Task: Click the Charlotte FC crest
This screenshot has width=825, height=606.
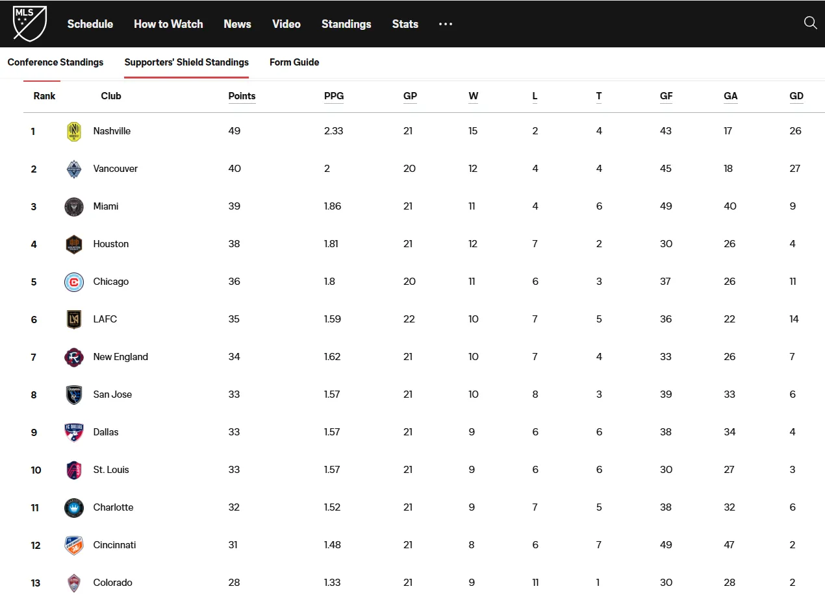Action: pyautogui.click(x=74, y=508)
